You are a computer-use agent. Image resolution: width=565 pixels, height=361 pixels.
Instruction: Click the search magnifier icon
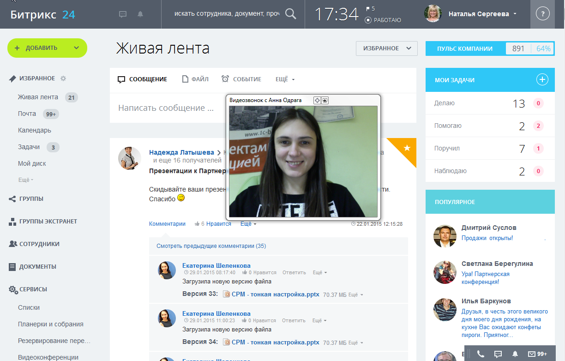click(290, 14)
